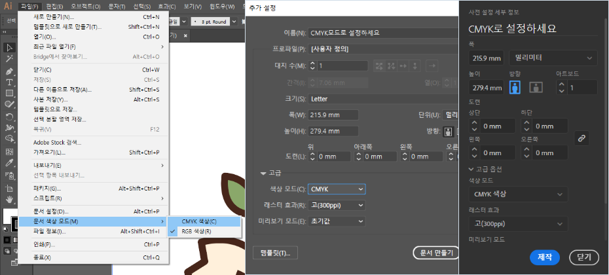The image size is (609, 275).
Task: Collapse the 고급 section triangle
Action: click(x=264, y=173)
